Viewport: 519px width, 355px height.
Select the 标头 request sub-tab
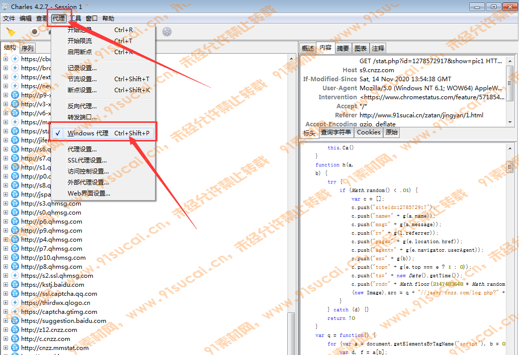click(309, 133)
